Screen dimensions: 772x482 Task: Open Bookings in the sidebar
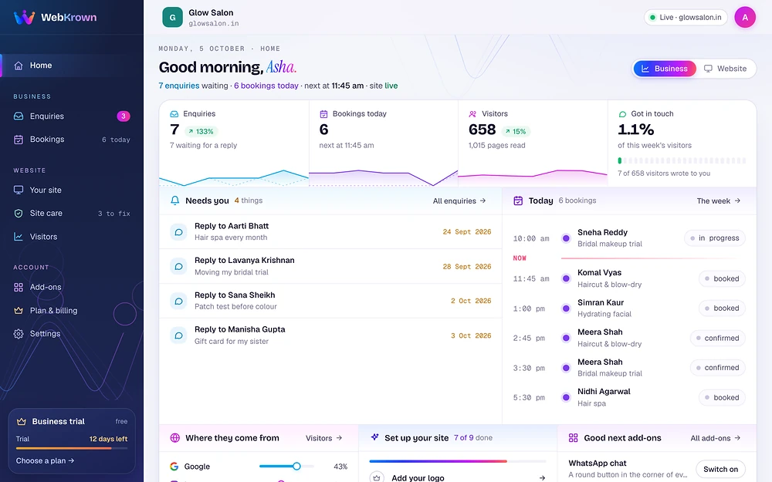pos(72,140)
